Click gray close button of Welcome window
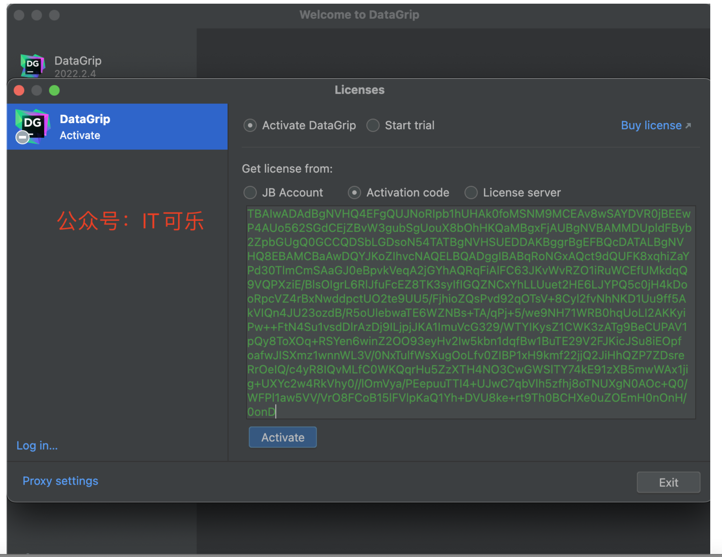The height and width of the screenshot is (557, 722). pyautogui.click(x=19, y=15)
